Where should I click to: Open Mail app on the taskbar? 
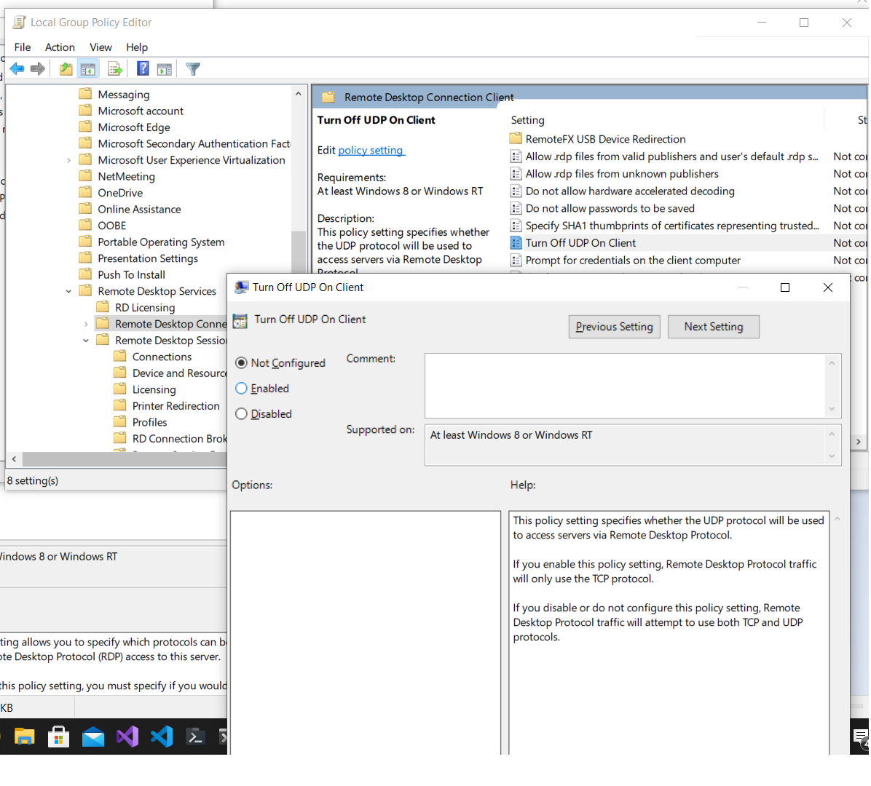point(92,737)
